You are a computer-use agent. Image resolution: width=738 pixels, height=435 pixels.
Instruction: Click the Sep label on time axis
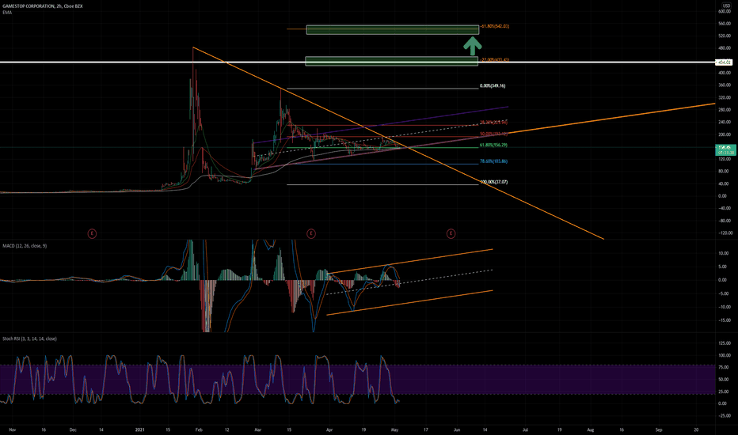point(659,429)
